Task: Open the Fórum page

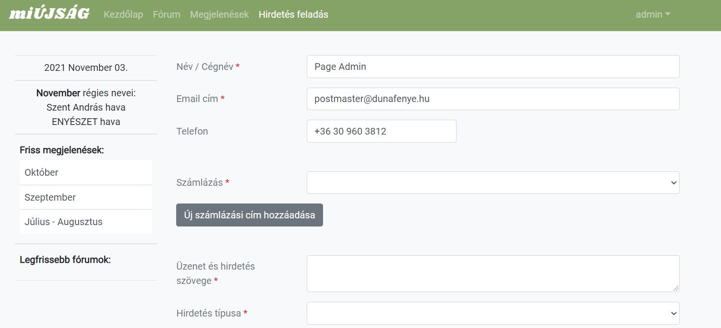Action: (x=167, y=14)
